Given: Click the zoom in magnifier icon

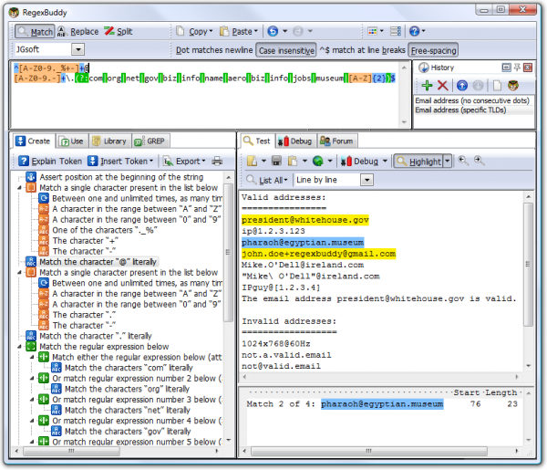Looking at the screenshot, I should tap(463, 161).
